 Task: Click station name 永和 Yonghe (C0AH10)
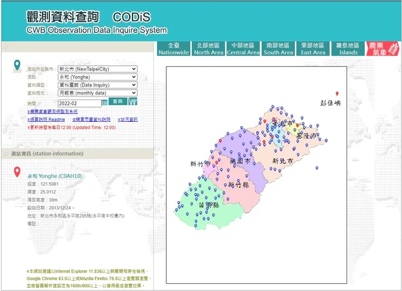point(55,176)
